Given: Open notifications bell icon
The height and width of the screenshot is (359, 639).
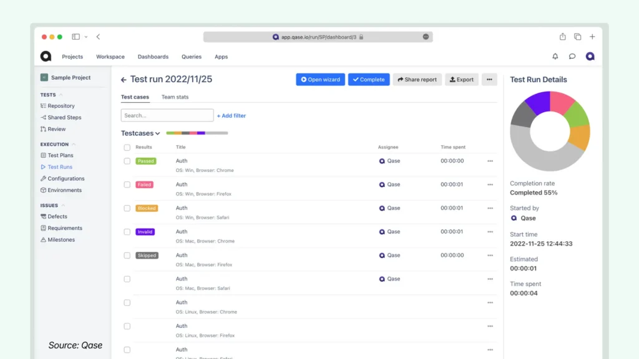Looking at the screenshot, I should coord(555,56).
